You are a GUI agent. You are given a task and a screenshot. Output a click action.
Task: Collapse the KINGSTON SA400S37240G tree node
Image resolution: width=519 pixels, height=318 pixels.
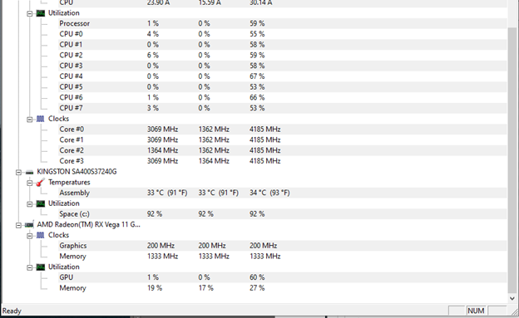click(18, 172)
